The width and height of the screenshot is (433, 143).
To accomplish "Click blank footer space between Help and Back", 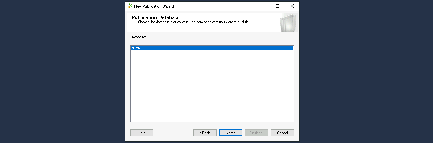I will point(173,133).
